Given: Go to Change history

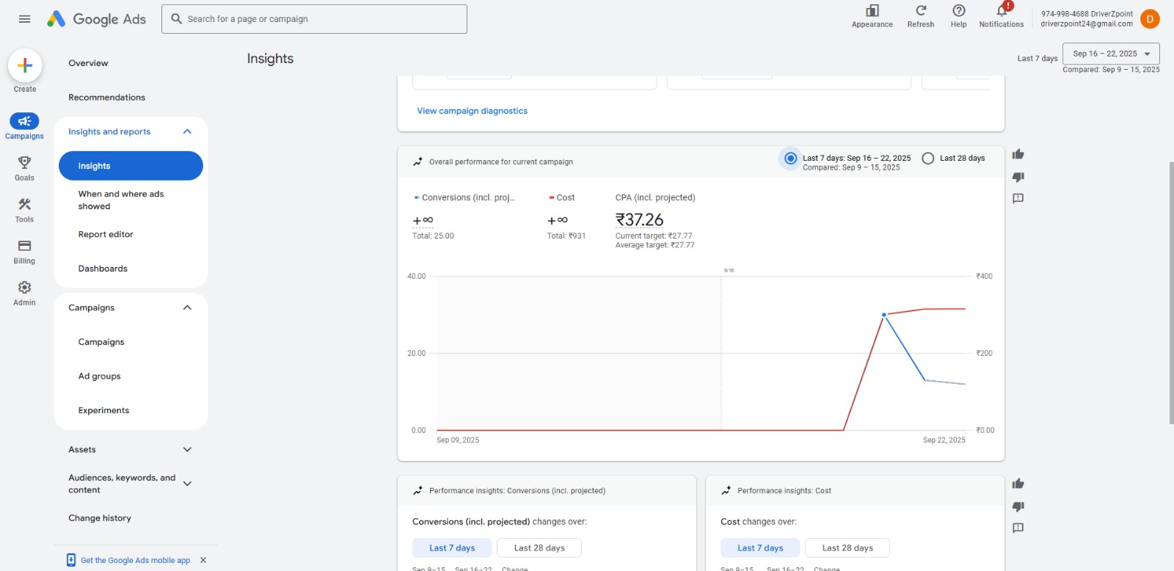Looking at the screenshot, I should pos(100,518).
